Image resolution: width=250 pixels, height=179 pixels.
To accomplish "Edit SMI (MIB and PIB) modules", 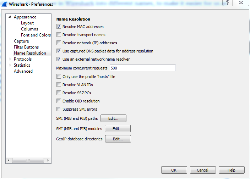I will [118, 129].
